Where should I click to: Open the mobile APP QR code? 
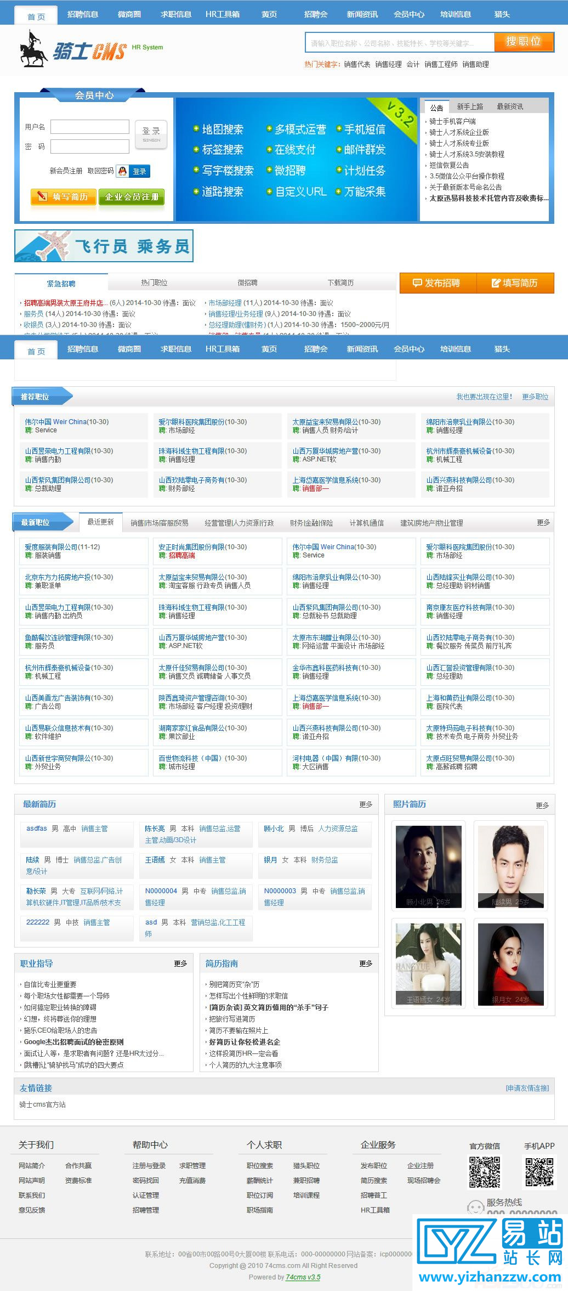539,1172
